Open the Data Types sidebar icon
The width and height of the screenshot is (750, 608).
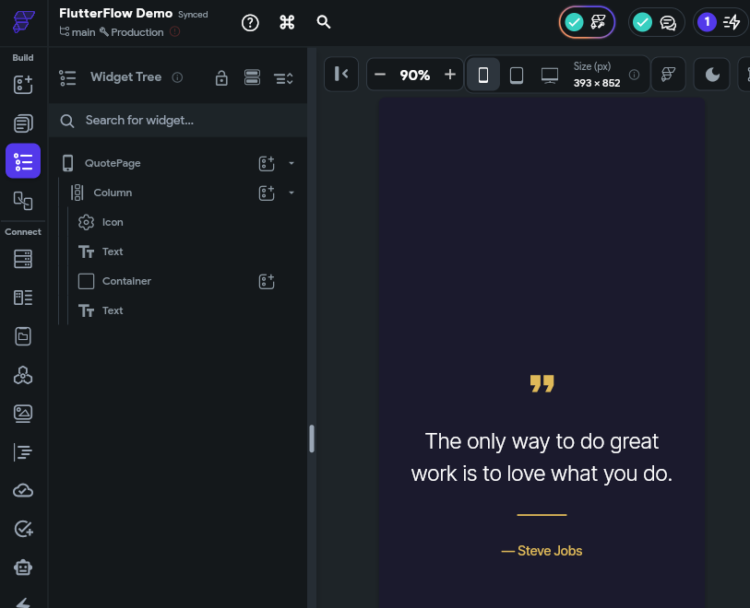point(23,298)
